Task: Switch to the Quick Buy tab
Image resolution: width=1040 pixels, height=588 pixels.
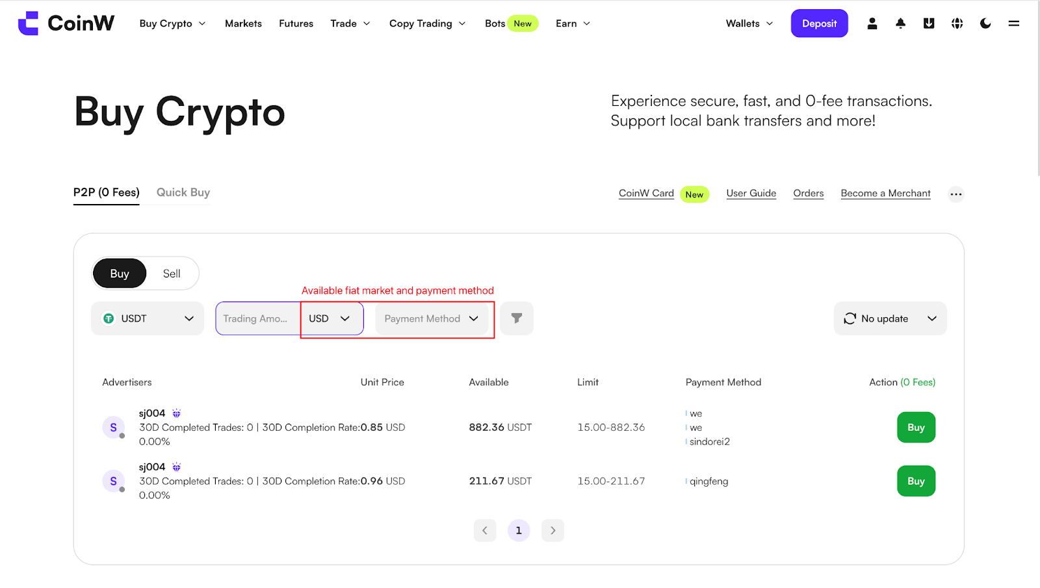Action: click(183, 192)
